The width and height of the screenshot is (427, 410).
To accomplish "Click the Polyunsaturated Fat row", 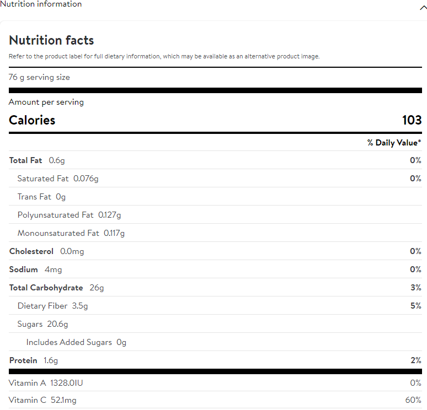I will (x=69, y=215).
